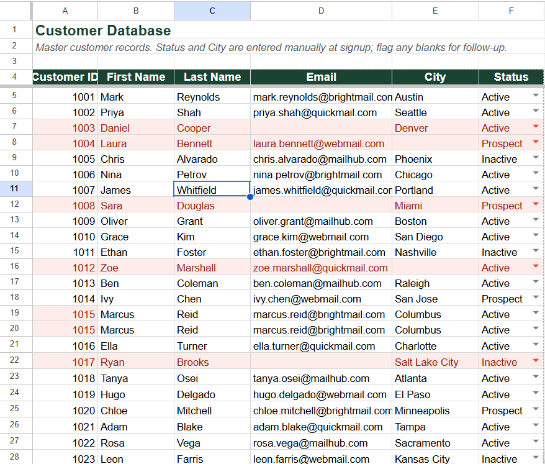Select the Whitfield last name cell

click(x=212, y=189)
